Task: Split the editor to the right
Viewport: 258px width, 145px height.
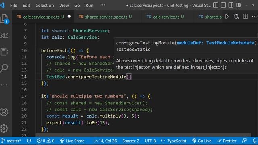Action: pyautogui.click(x=246, y=16)
